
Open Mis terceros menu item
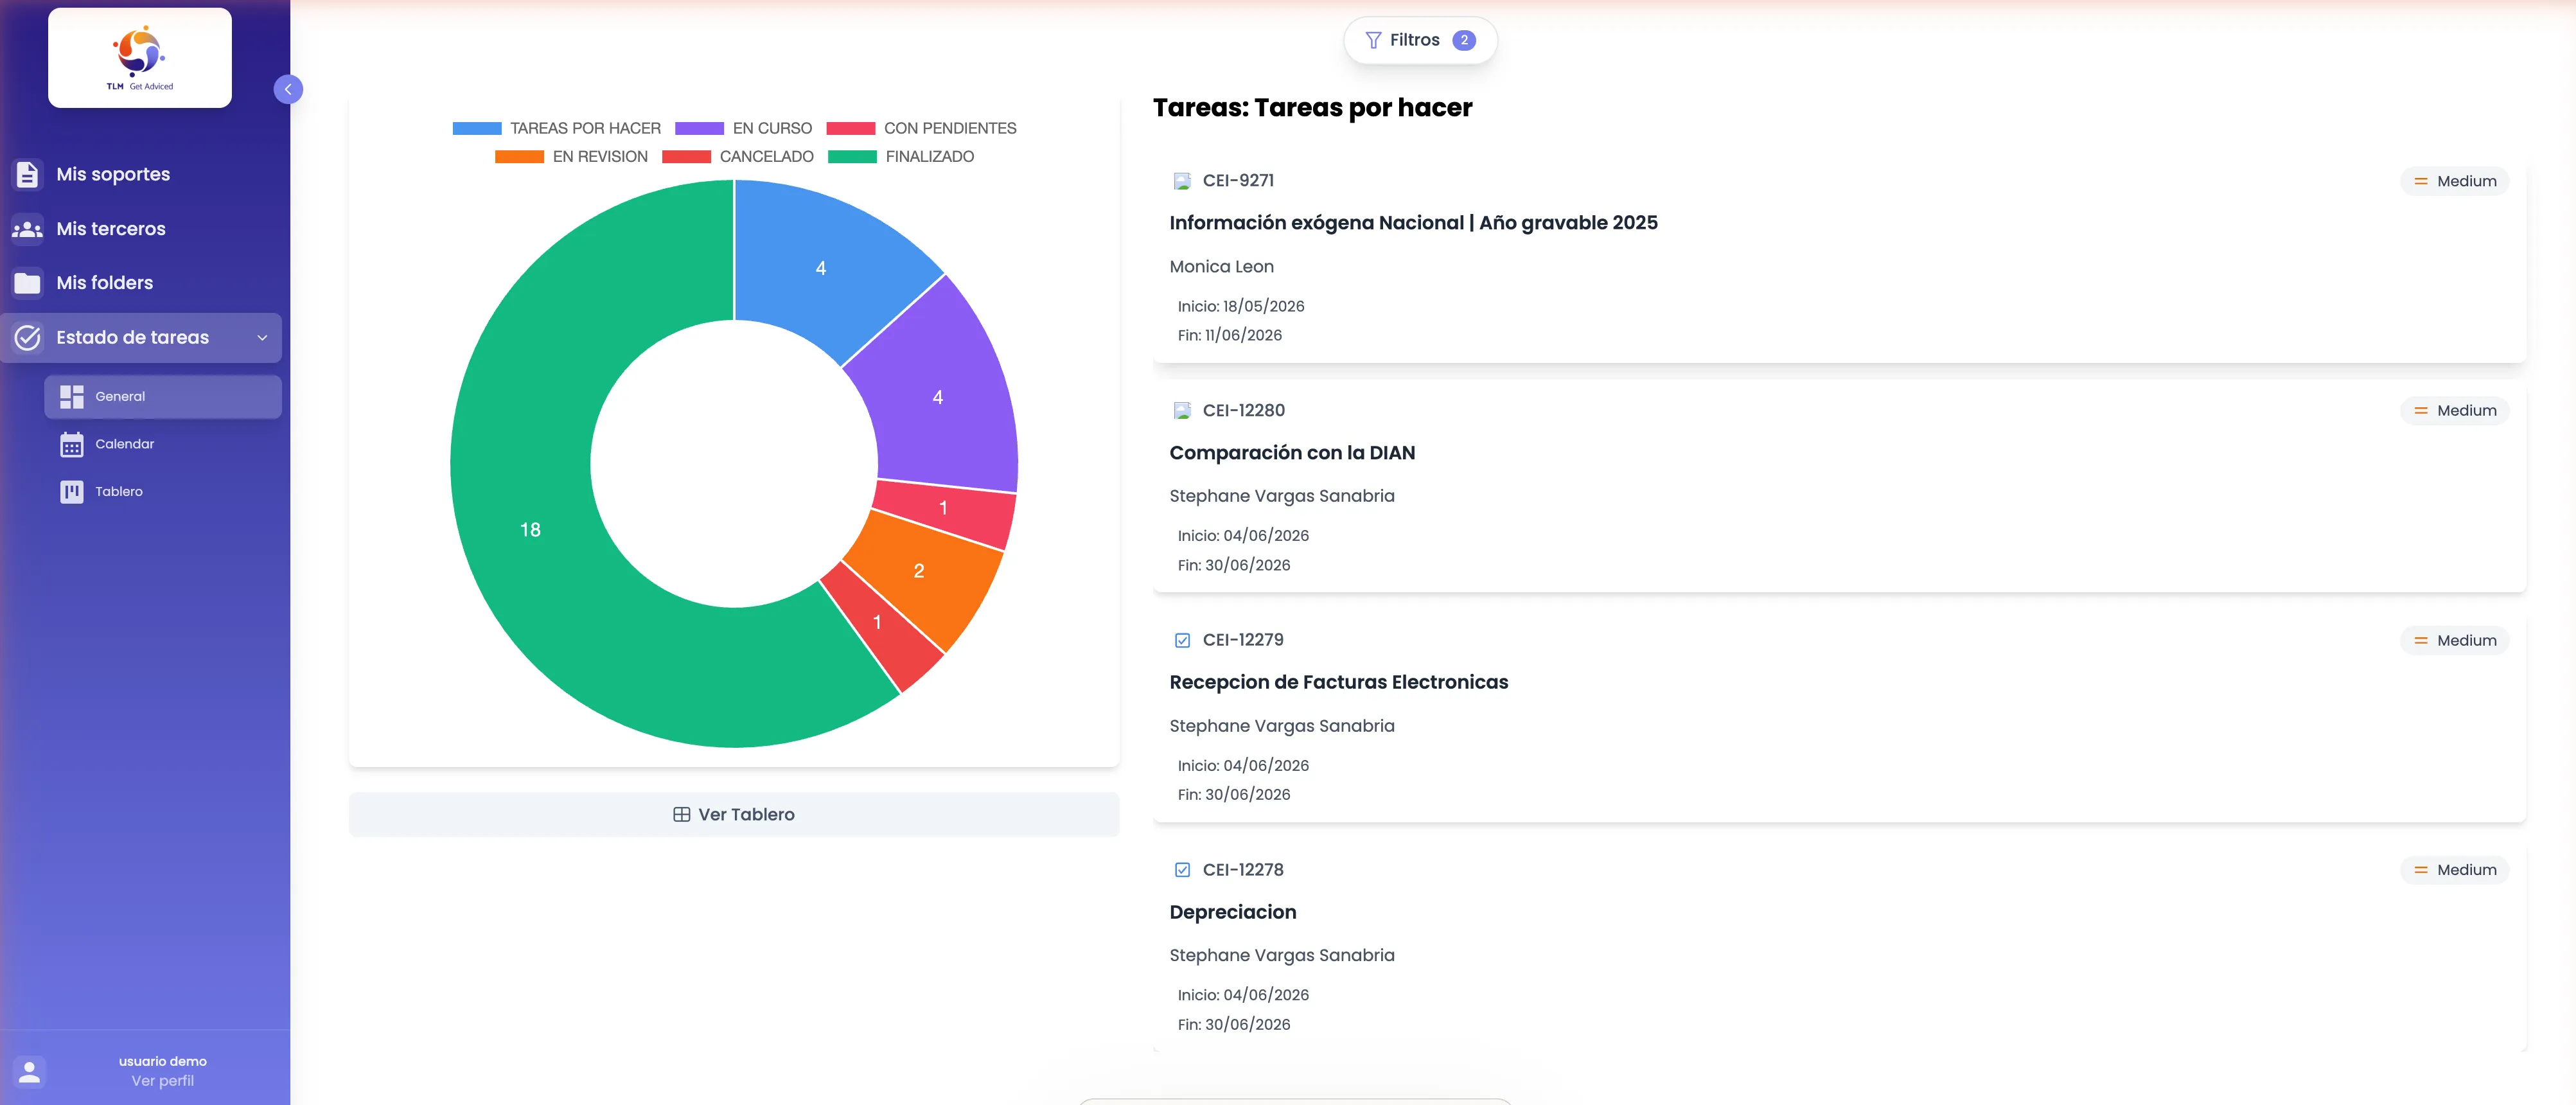tap(141, 229)
